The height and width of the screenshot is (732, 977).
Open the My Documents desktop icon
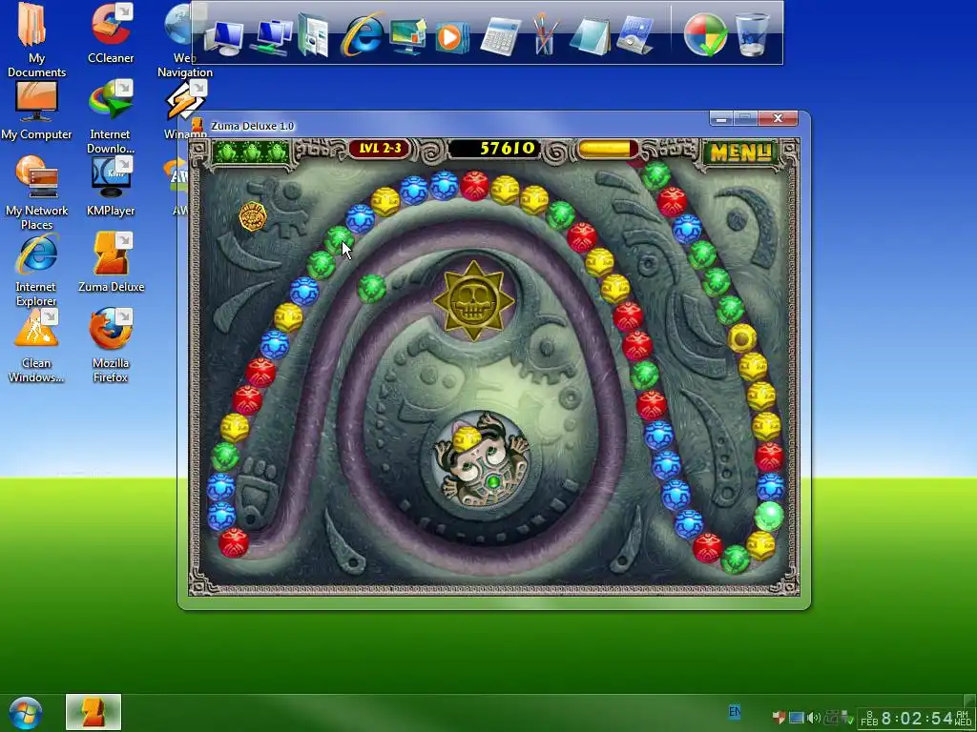click(35, 40)
